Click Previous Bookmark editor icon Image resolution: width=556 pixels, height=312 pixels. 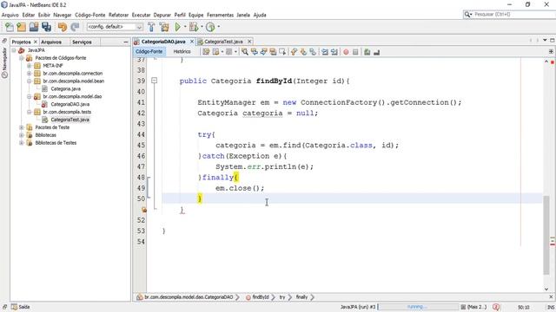[294, 52]
